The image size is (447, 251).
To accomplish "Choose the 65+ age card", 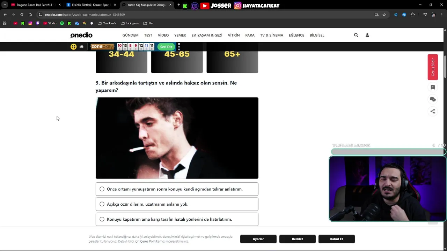I will [x=232, y=62].
